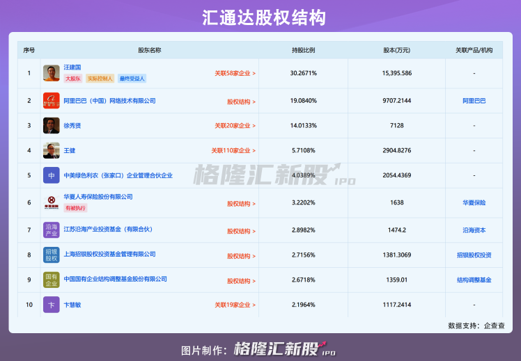
Task: Click the 大股东 tag
Action: [72, 79]
